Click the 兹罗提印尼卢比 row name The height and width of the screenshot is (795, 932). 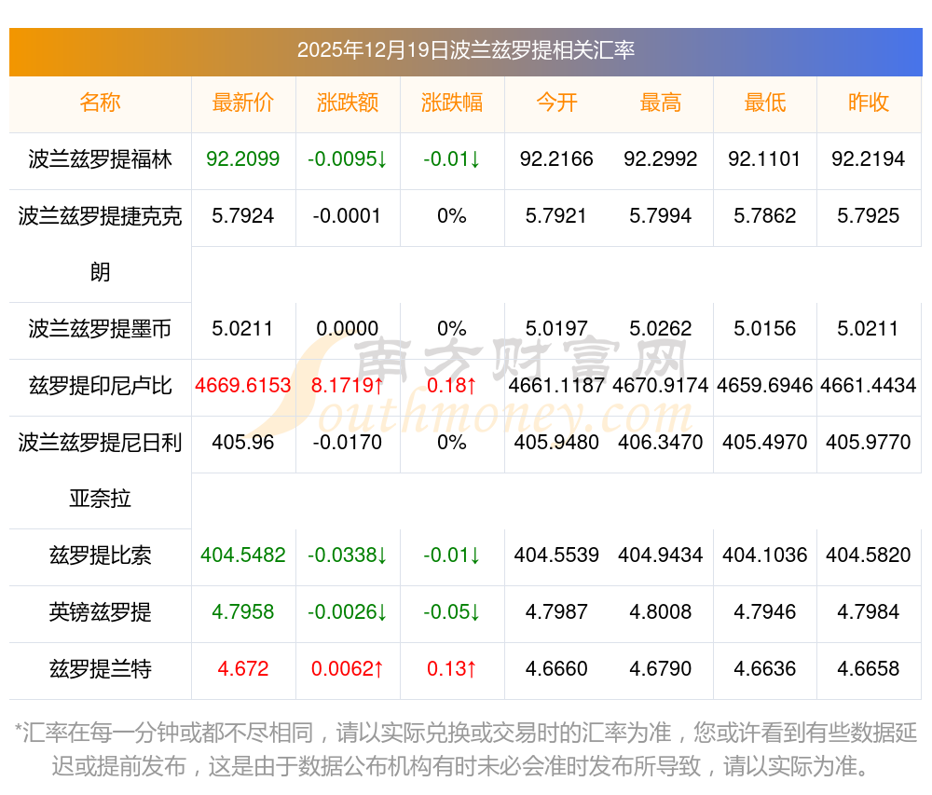[100, 385]
